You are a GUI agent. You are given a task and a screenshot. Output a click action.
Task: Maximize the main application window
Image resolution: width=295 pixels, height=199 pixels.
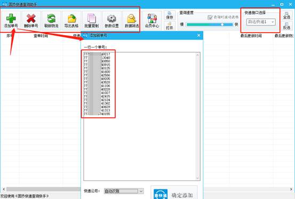pos(282,4)
